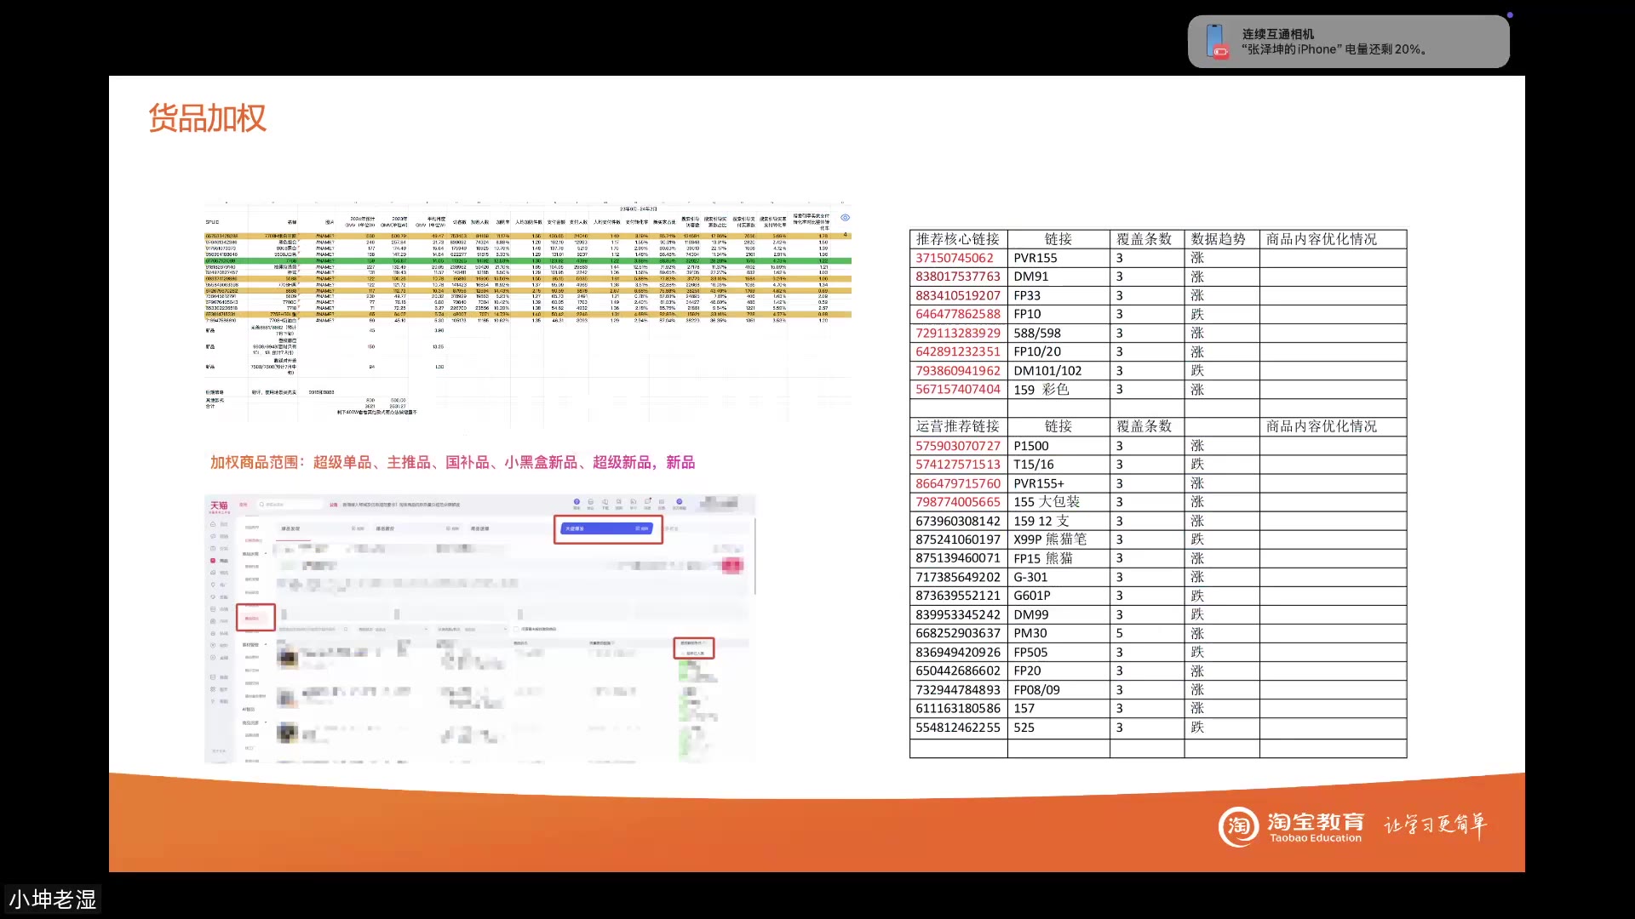Click the cell 875241060197
Viewport: 1635px width, 919px height.
(958, 539)
